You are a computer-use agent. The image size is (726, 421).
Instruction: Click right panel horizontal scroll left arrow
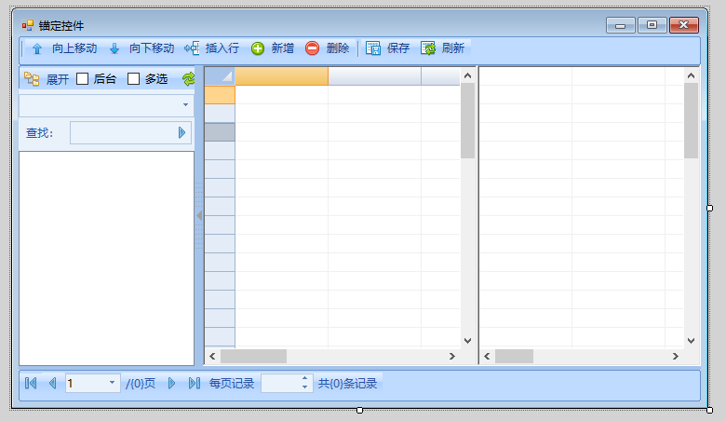[x=487, y=356]
